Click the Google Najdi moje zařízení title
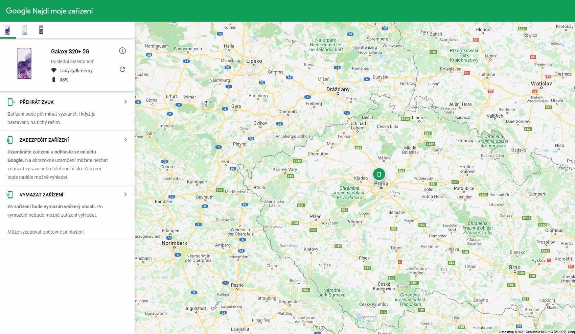The image size is (575, 334). click(x=49, y=11)
